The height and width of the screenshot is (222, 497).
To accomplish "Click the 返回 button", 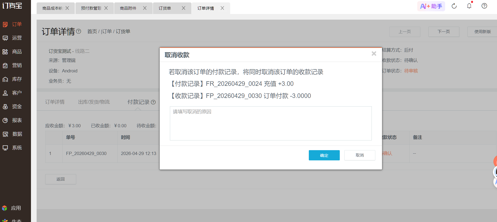I will pyautogui.click(x=61, y=179).
